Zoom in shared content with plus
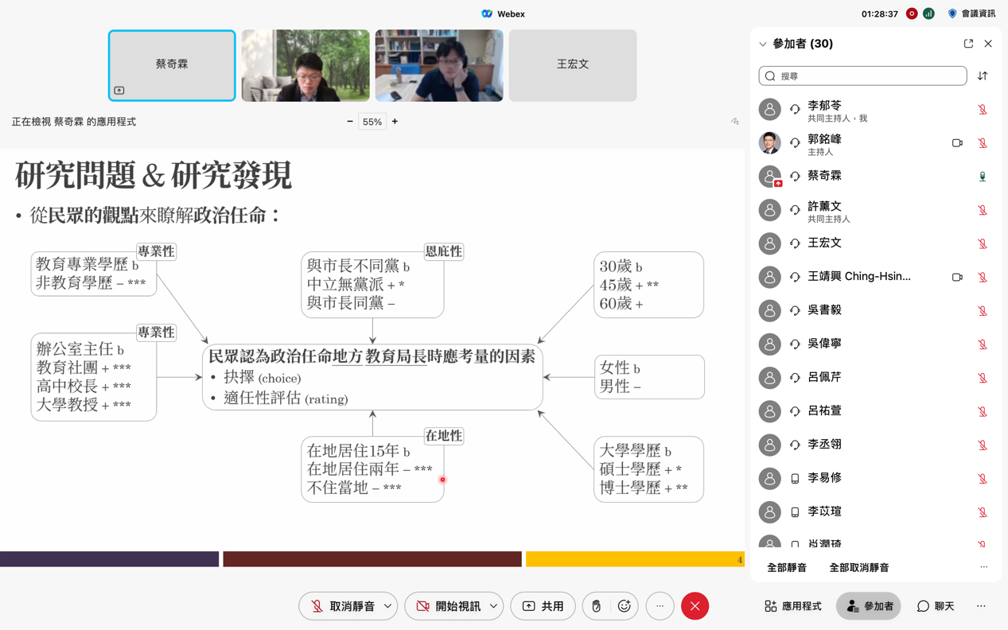The image size is (1008, 630). (x=395, y=122)
